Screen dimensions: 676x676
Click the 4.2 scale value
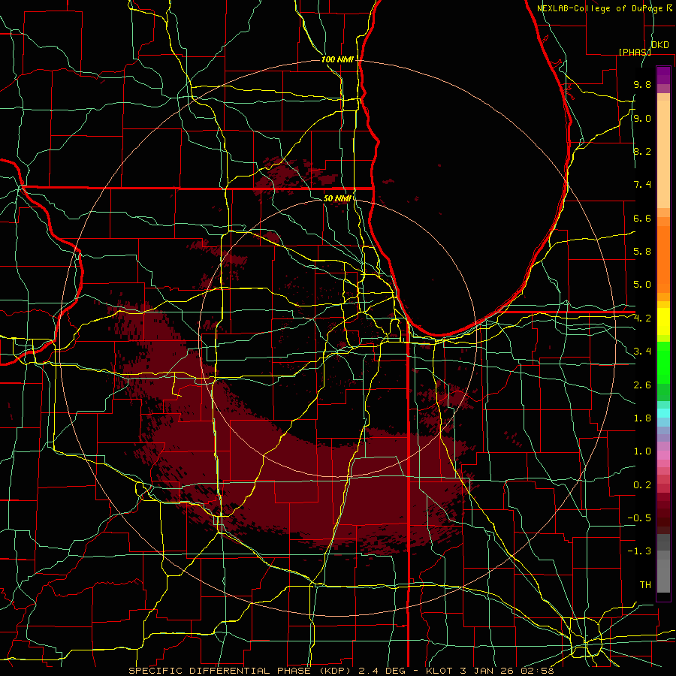[642, 318]
